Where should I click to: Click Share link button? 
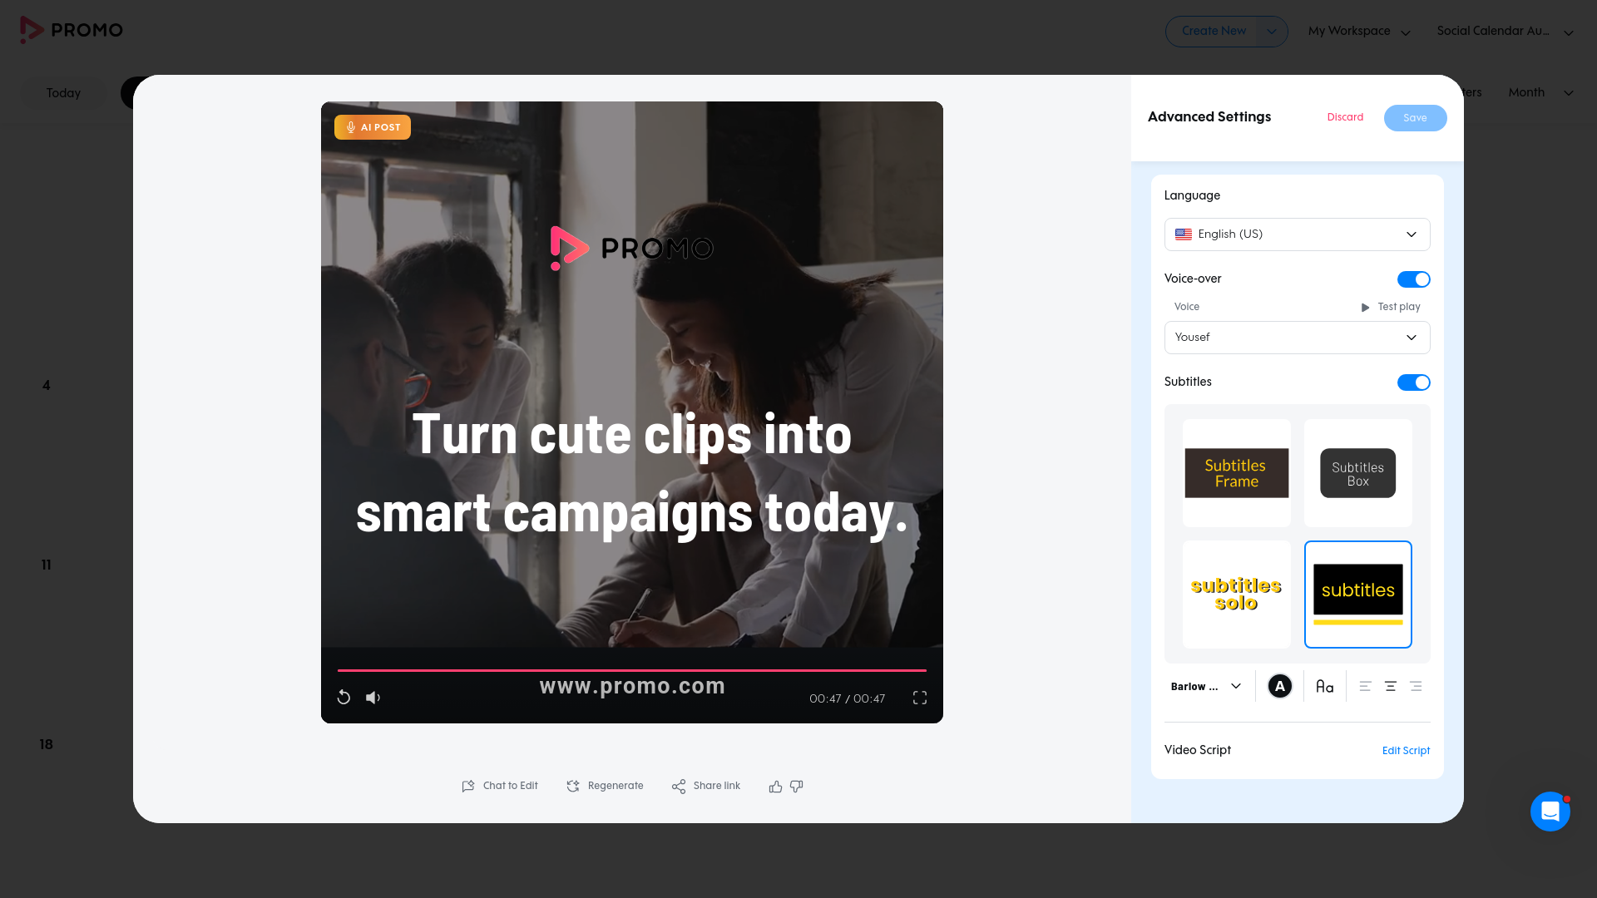click(706, 786)
